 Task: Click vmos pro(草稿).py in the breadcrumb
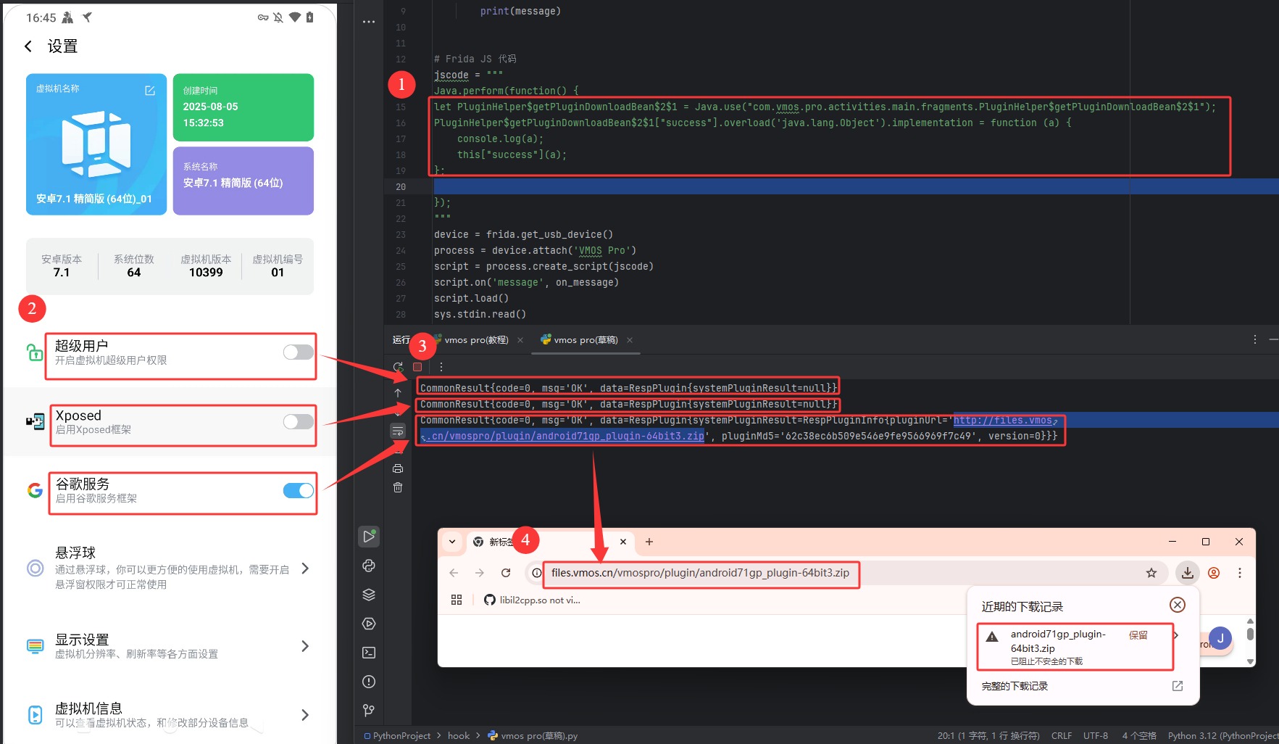[533, 735]
